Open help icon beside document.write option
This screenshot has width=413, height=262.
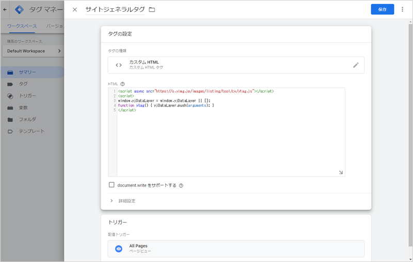(x=181, y=186)
